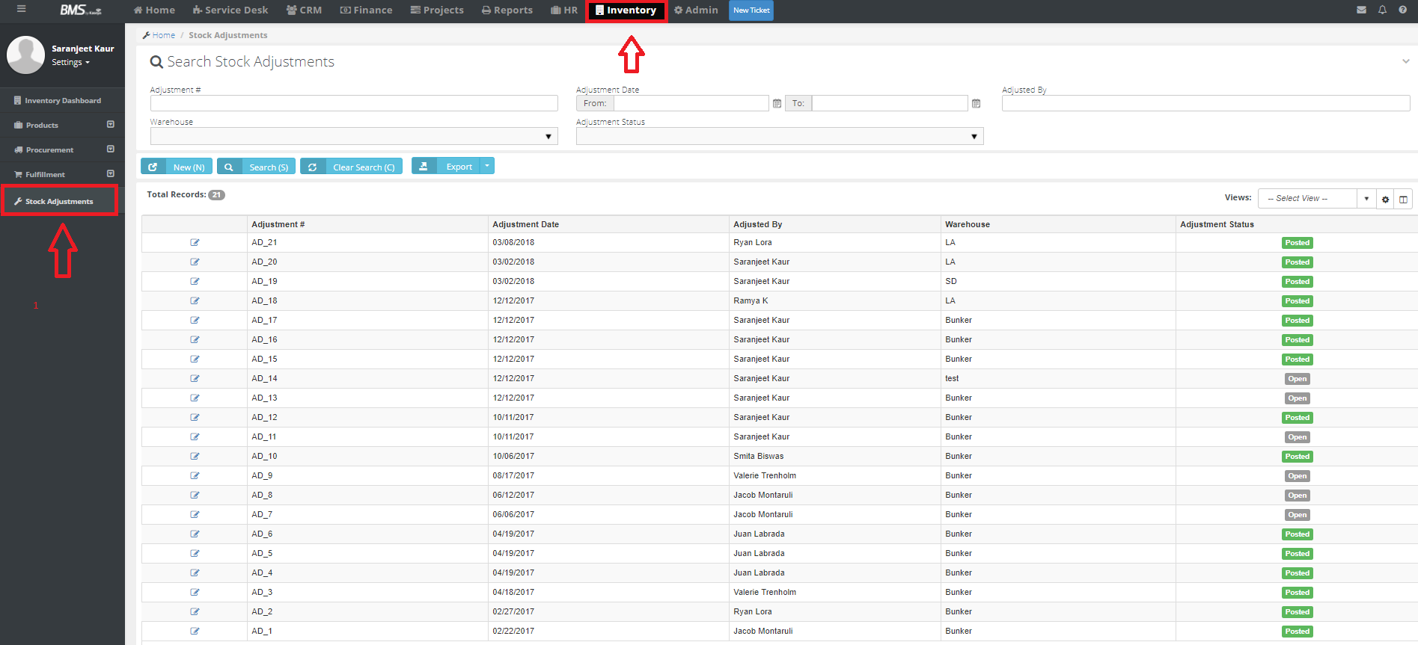Click the edit icon for AD_15
This screenshot has width=1418, height=645.
pyautogui.click(x=195, y=359)
